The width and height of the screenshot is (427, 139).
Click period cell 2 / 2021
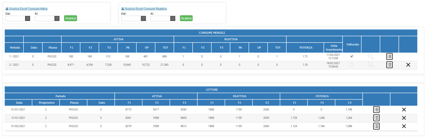tap(14, 65)
